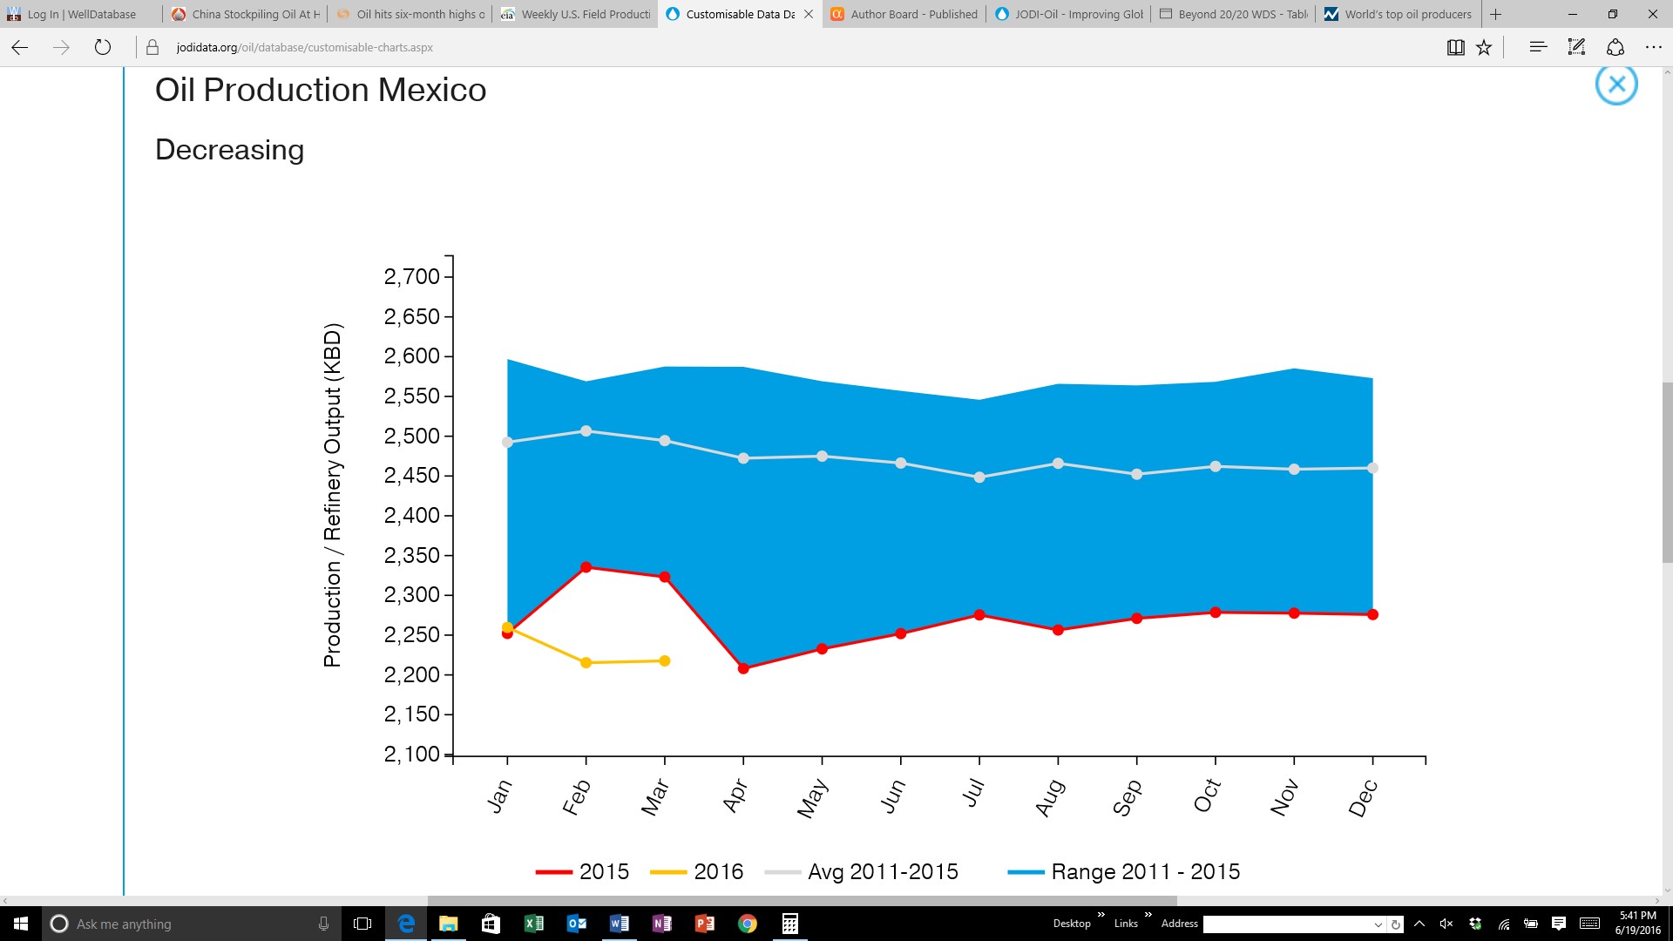Viewport: 1673px width, 941px height.
Task: Refresh the page
Action: (x=103, y=47)
